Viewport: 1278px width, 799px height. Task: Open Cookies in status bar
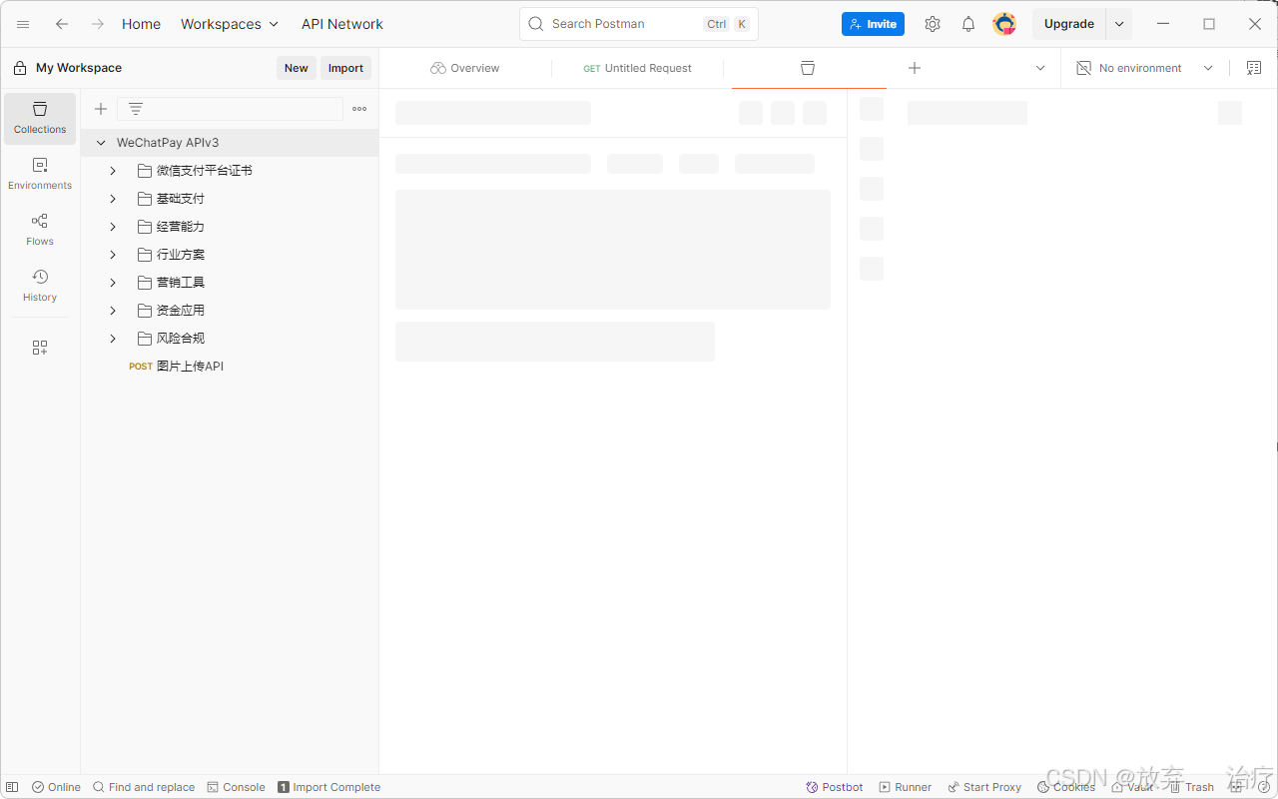tap(1066, 787)
